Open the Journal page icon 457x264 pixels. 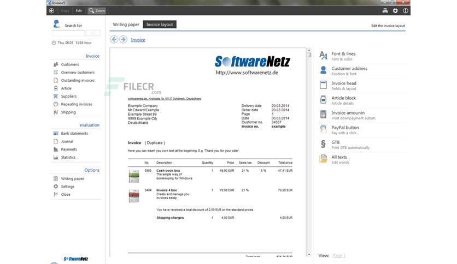tap(56, 141)
